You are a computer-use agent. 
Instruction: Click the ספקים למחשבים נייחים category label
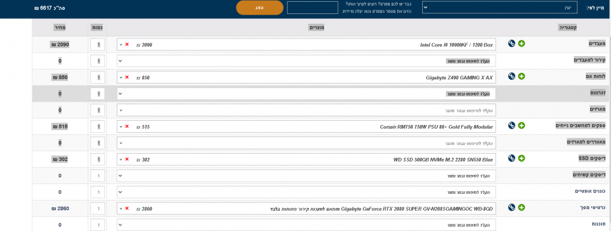[580, 125]
